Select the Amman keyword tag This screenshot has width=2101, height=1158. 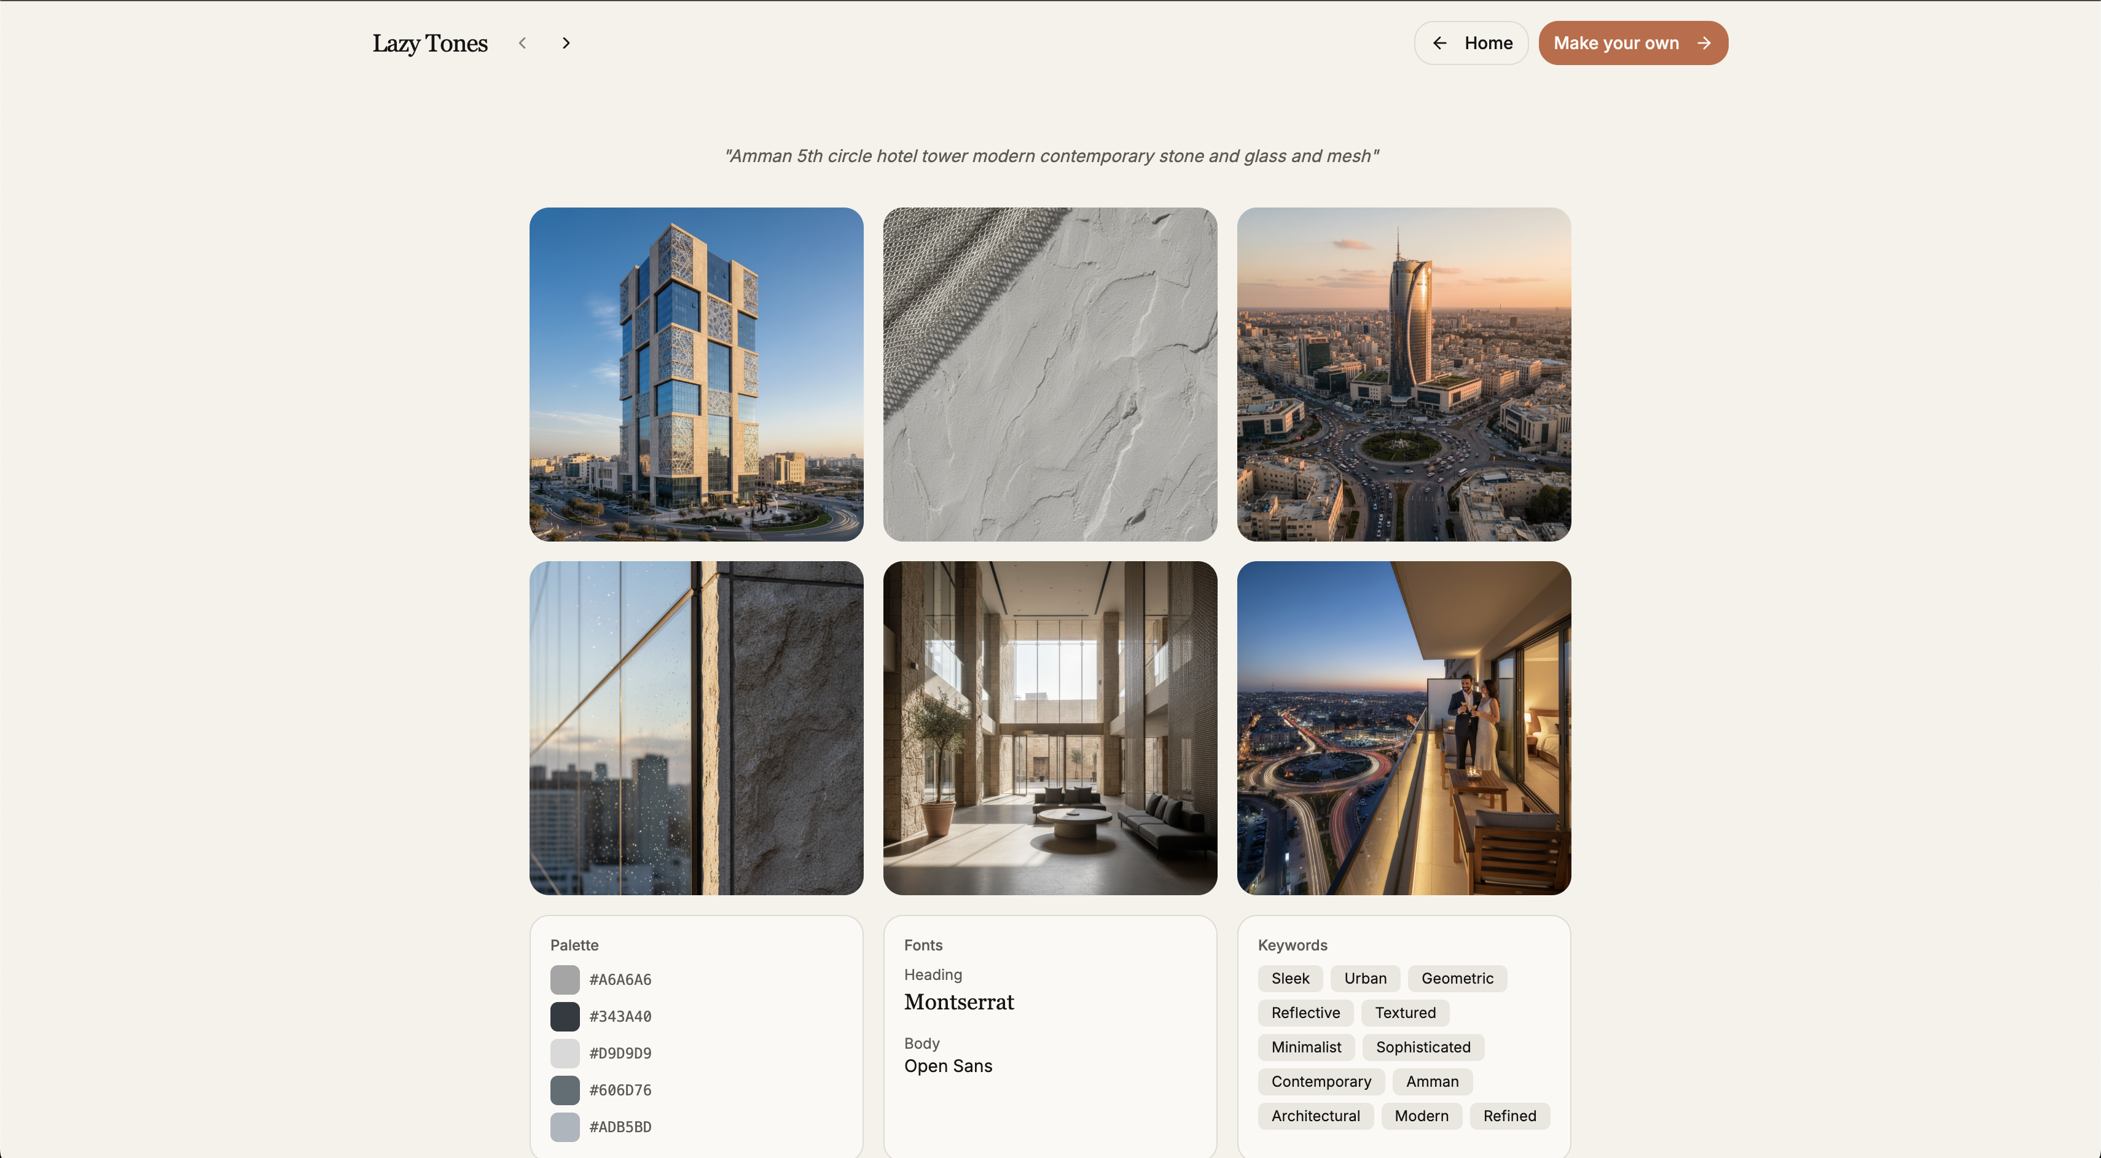1431,1081
